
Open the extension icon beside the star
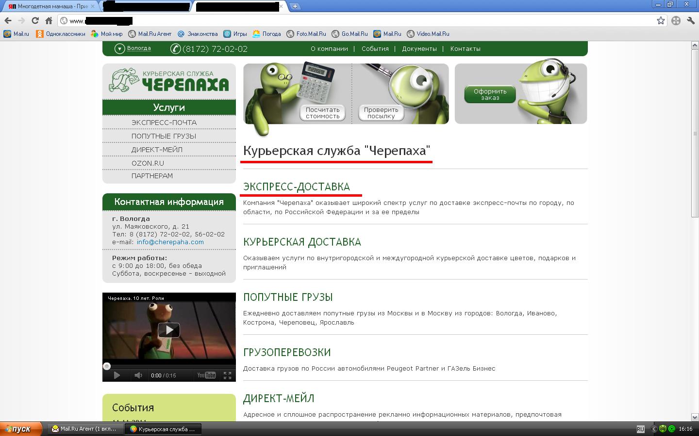[x=676, y=21]
